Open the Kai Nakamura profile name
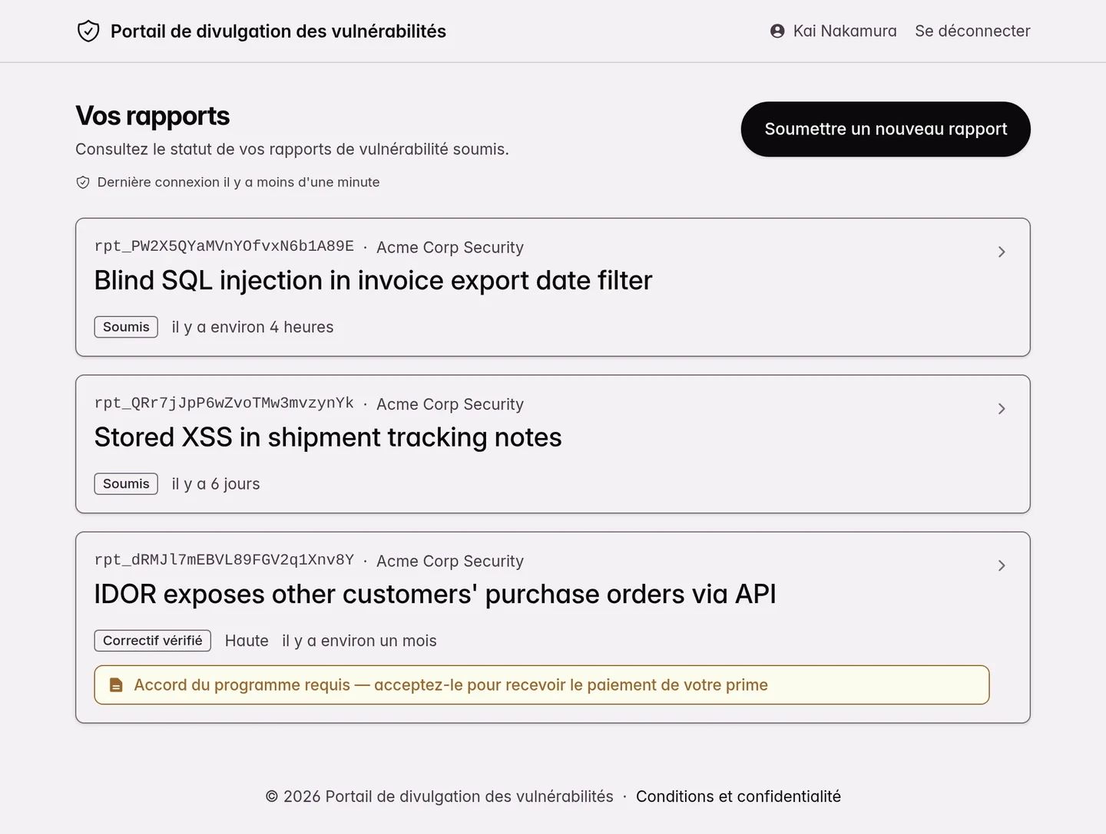The image size is (1106, 834). [845, 31]
